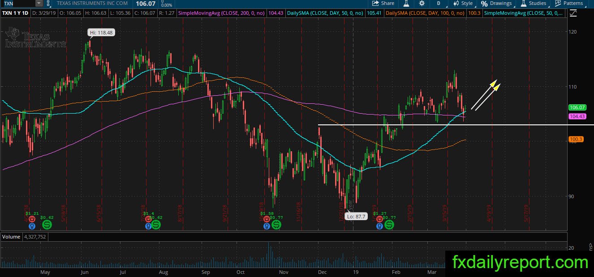Click the 106.07 last price axis tag
The width and height of the screenshot is (594, 277).
click(x=577, y=107)
